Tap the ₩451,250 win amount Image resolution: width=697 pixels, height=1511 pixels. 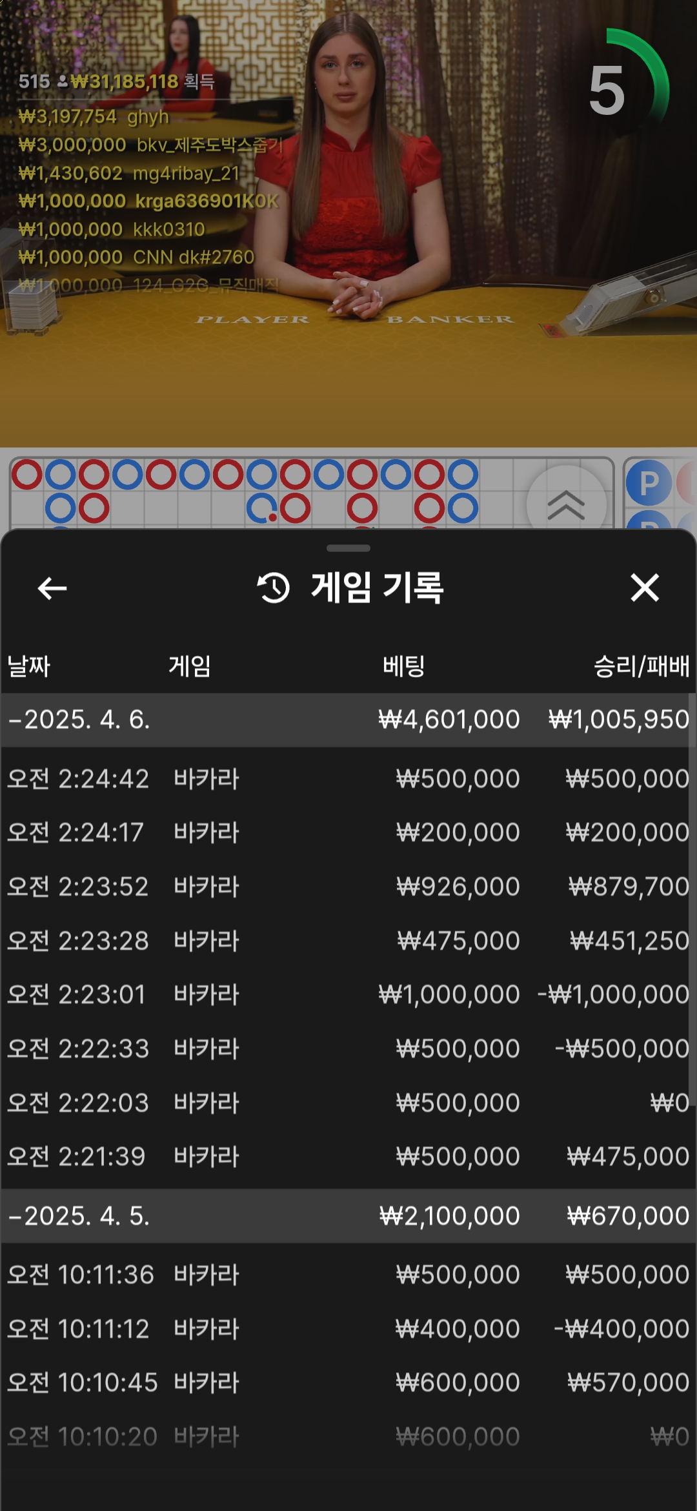click(630, 941)
